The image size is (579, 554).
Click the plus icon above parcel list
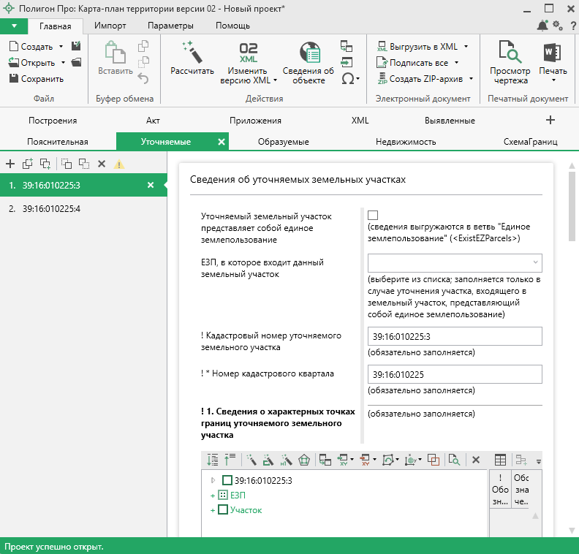point(10,164)
